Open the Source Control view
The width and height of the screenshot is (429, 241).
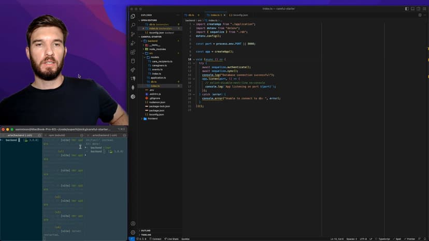point(133,34)
